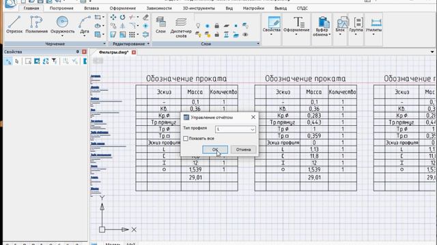
Task: Click the Erase tool icon
Action: (145, 17)
